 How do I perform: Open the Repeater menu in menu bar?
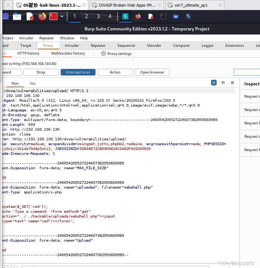46,38
